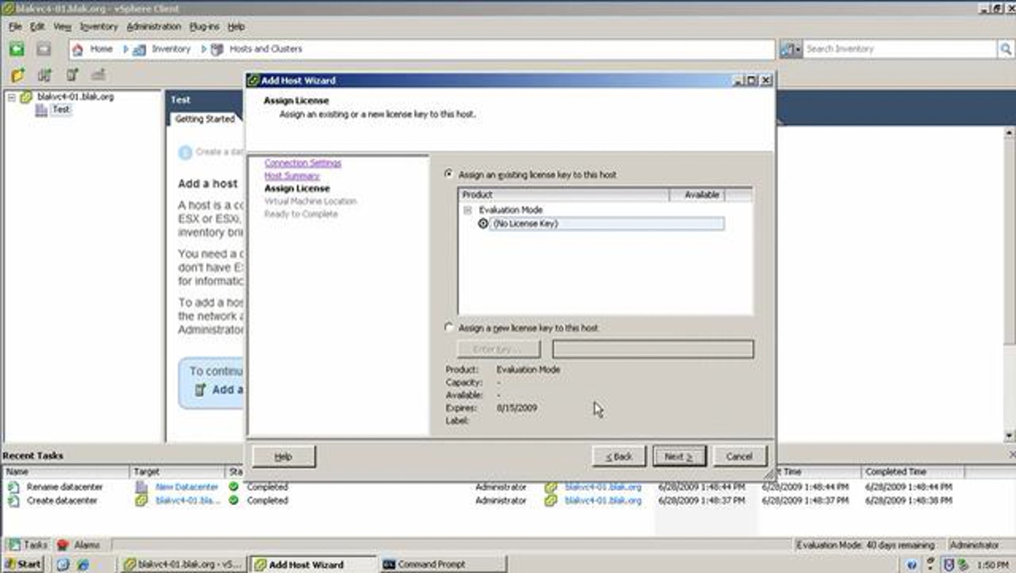This screenshot has height=573, width=1016.
Task: Click the greyed-out fourth inventory toolbar icon
Action: 98,75
